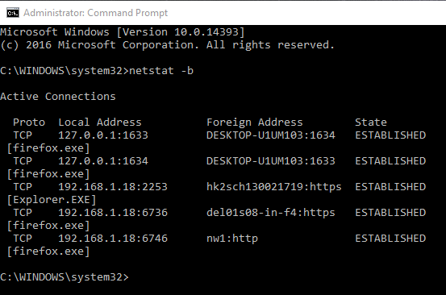
Task: Click the Administrator: Command Prompt title text
Action: tap(95, 13)
